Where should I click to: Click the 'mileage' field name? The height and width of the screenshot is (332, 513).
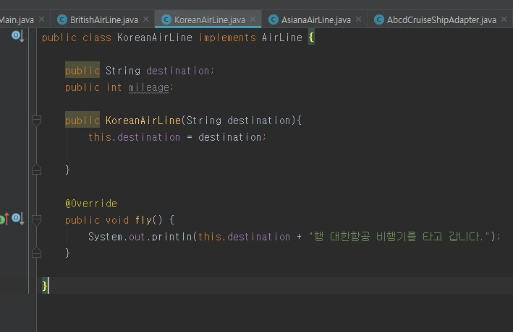pyautogui.click(x=149, y=87)
